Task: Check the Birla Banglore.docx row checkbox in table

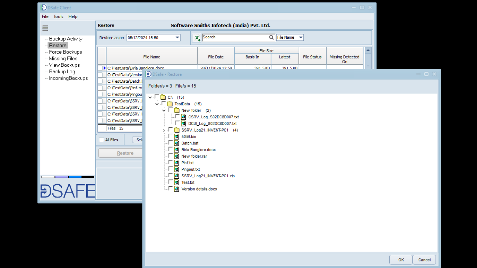Action: (x=100, y=68)
